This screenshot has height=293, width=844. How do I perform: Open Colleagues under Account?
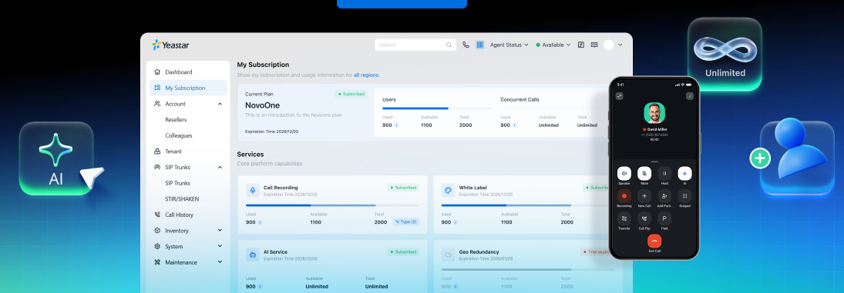(x=179, y=136)
